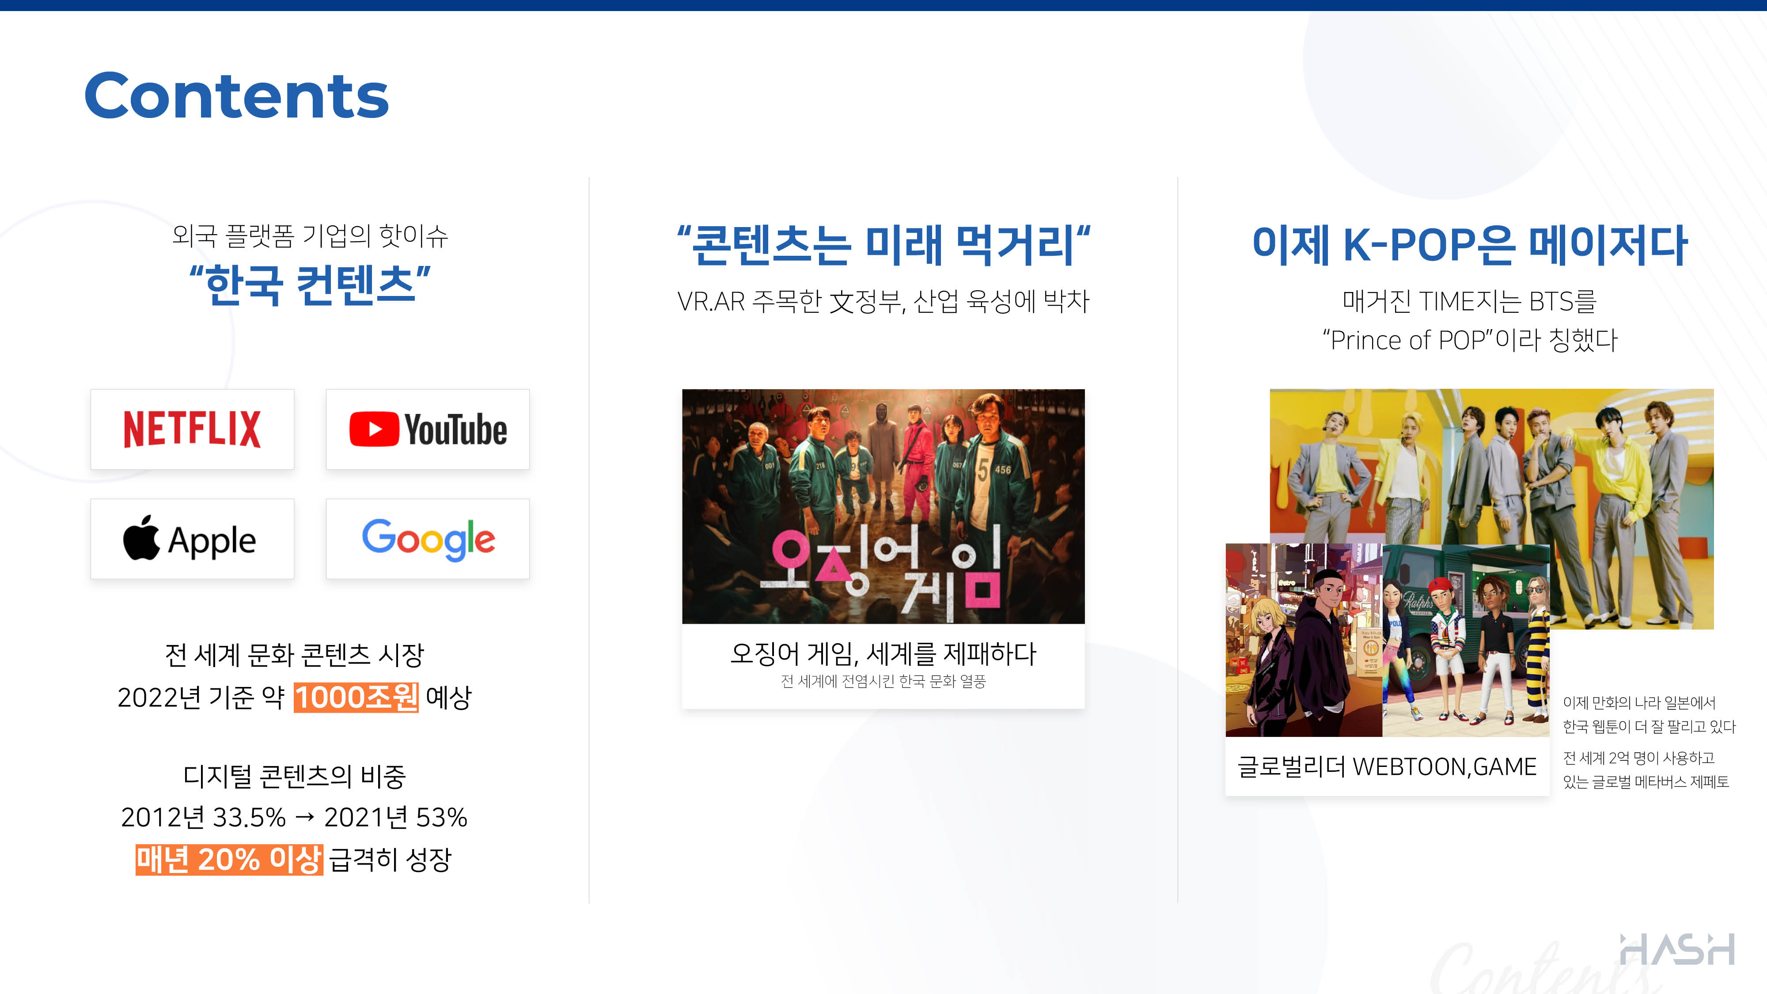Click the 글로벌리더 WEBTOON,GAME caption

coord(1387,766)
